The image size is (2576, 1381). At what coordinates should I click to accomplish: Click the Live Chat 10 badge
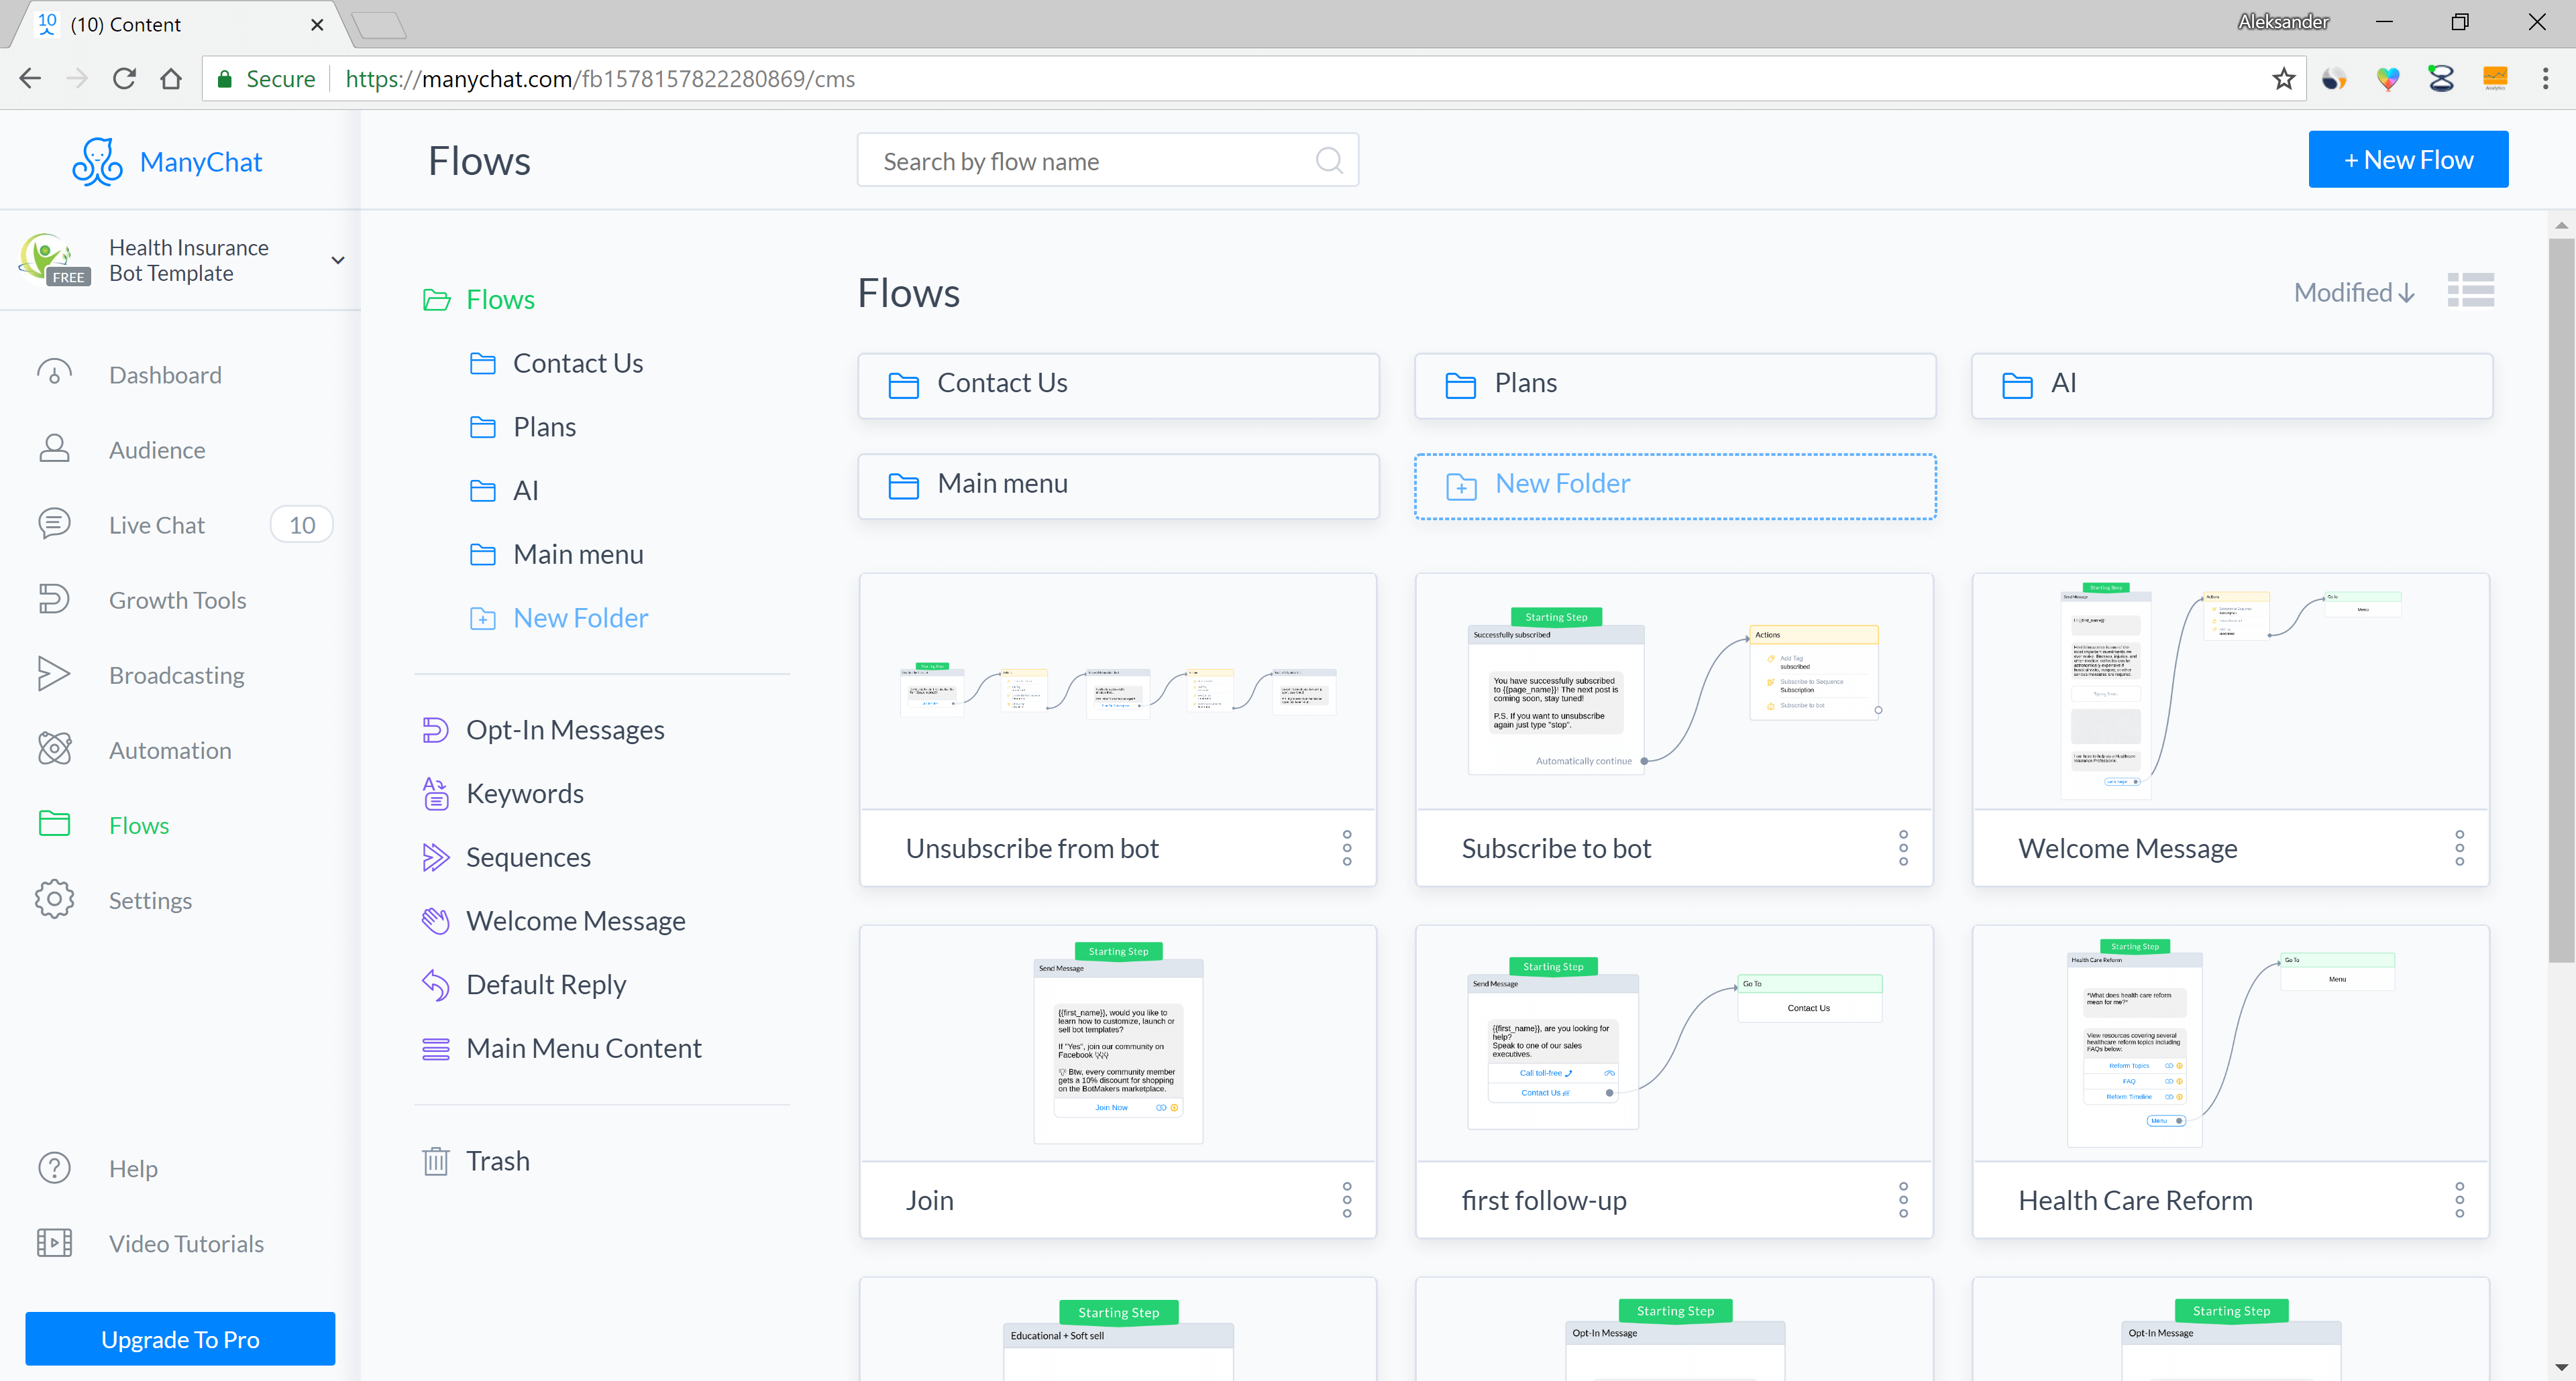pos(302,525)
